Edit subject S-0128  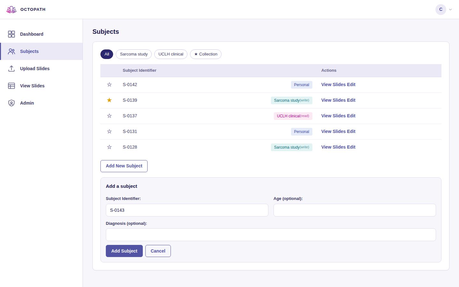[351, 147]
